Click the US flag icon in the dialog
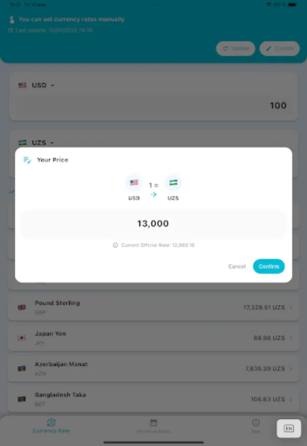Viewport: 307px width, 446px height. (x=133, y=183)
